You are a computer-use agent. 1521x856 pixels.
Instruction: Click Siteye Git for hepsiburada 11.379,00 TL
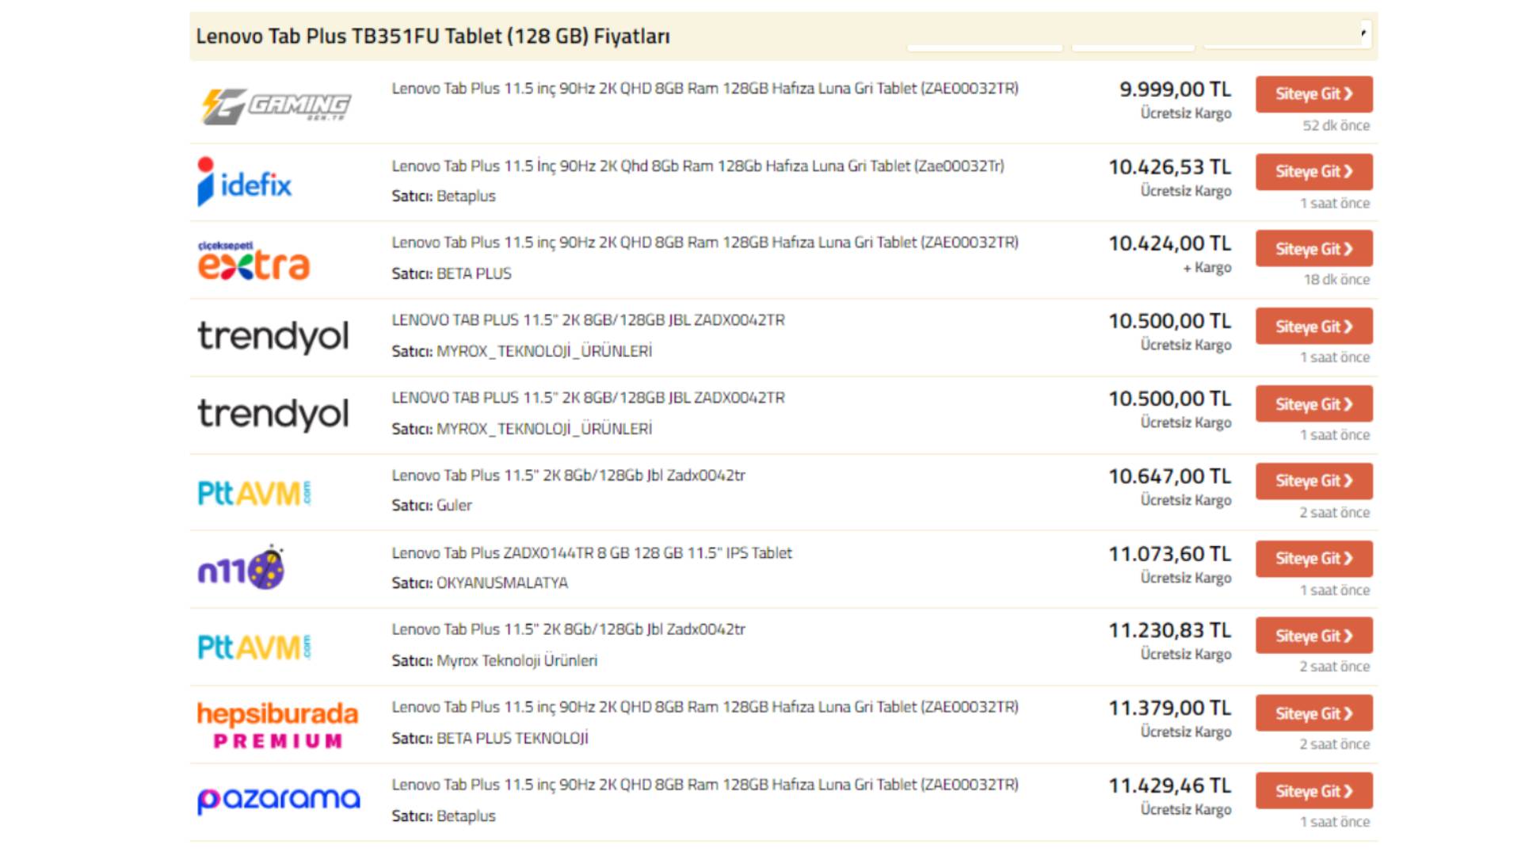[1314, 713]
